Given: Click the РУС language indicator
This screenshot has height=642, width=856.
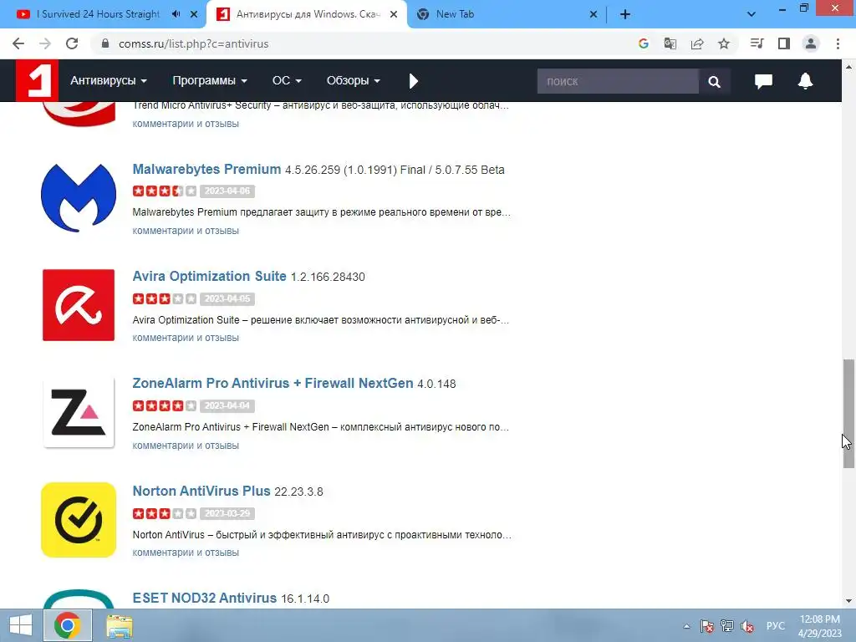Looking at the screenshot, I should click(x=775, y=626).
